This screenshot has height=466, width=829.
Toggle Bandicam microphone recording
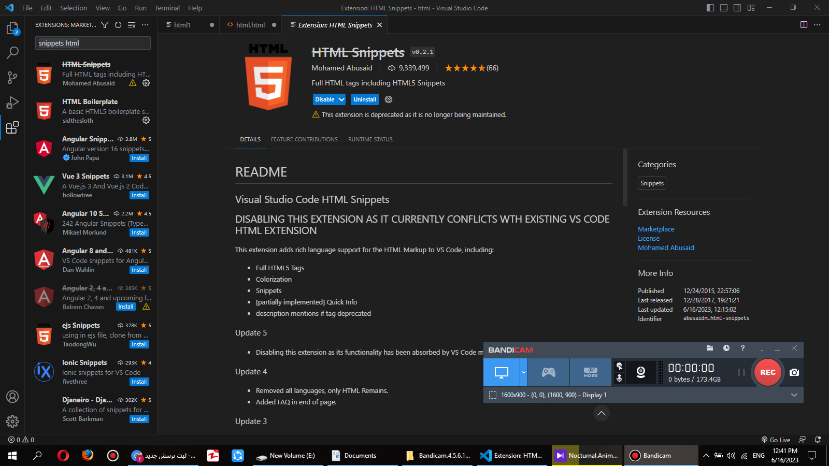tap(619, 378)
